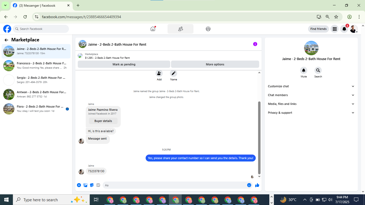Mute the conversation using bell icon
365x205 pixels.
(304, 70)
